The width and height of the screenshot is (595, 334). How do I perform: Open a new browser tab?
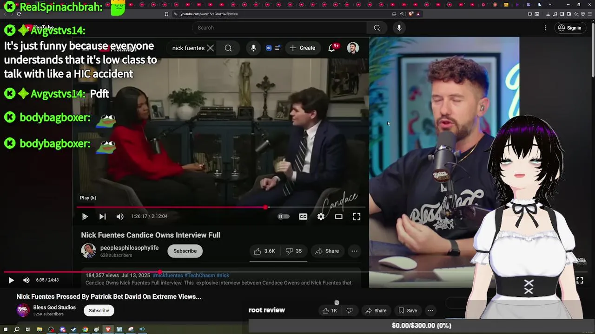pyautogui.click(x=550, y=5)
